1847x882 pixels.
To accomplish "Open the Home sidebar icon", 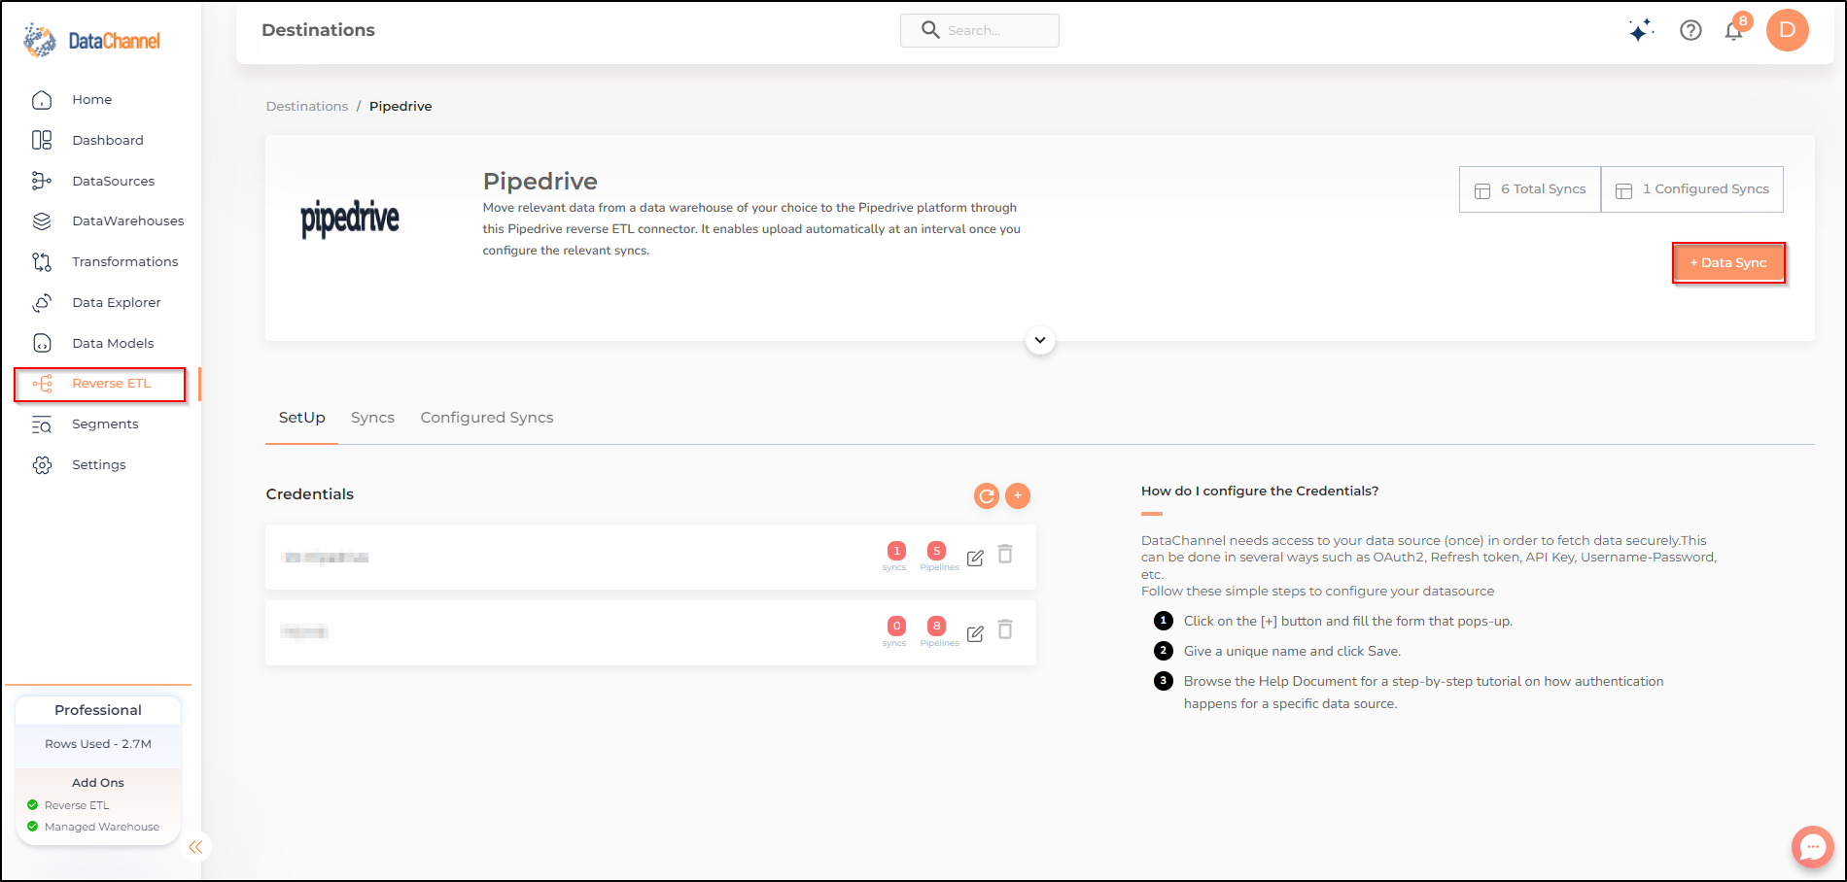I will 42,100.
